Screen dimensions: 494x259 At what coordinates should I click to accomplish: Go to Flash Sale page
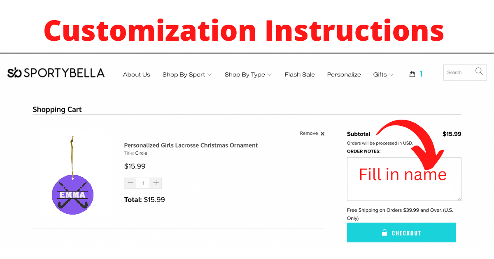(x=300, y=75)
